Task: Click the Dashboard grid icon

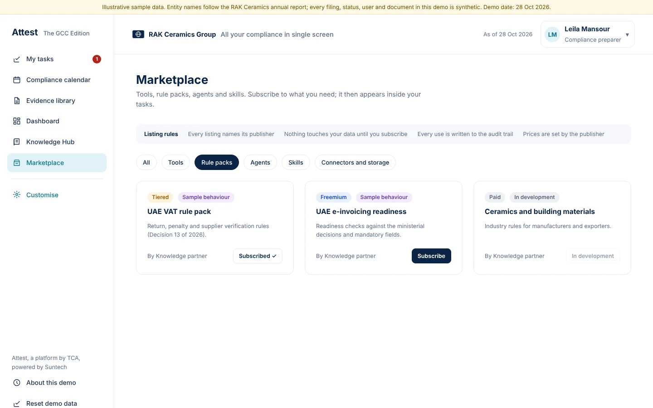Action: pos(17,121)
